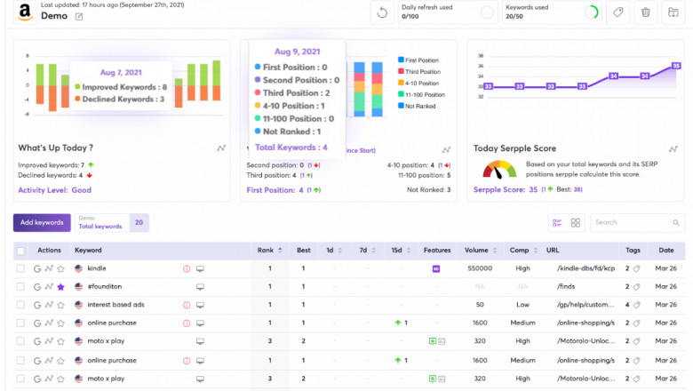The height and width of the screenshot is (391, 693).
Task: Switch to list view layout icon
Action: [x=557, y=223]
